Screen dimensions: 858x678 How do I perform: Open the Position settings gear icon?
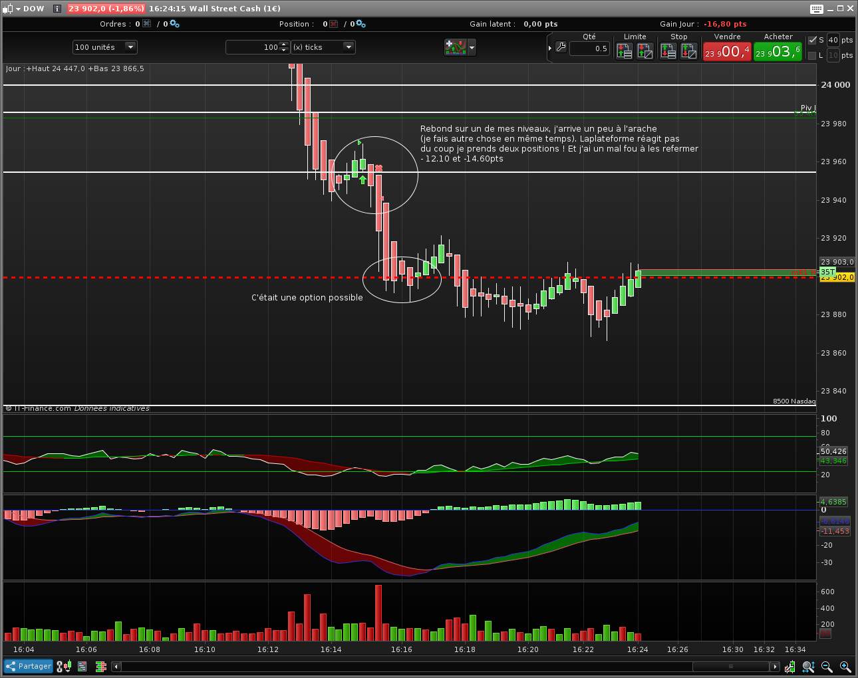click(x=361, y=24)
